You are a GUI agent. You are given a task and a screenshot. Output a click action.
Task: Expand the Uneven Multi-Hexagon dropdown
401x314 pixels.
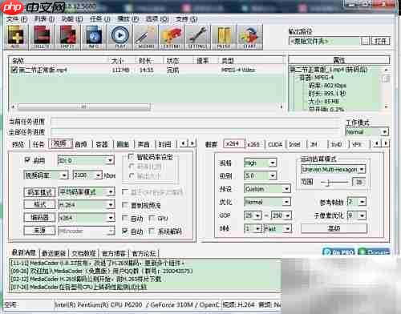[362, 169]
